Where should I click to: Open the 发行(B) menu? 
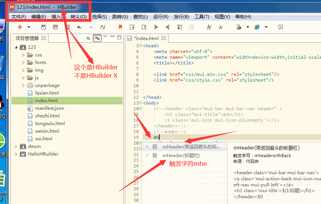pos(182,17)
